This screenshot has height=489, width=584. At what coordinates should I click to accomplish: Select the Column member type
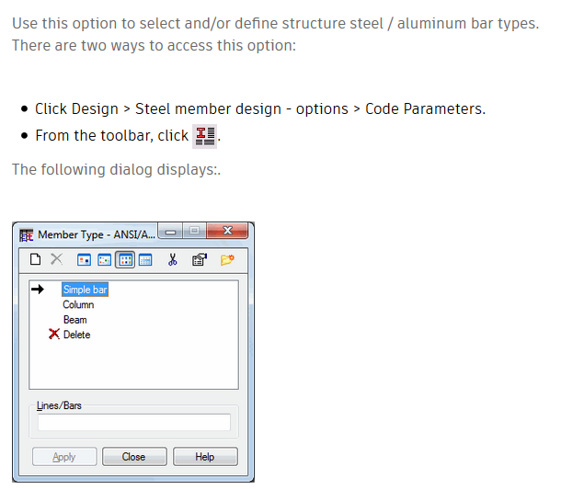point(78,304)
